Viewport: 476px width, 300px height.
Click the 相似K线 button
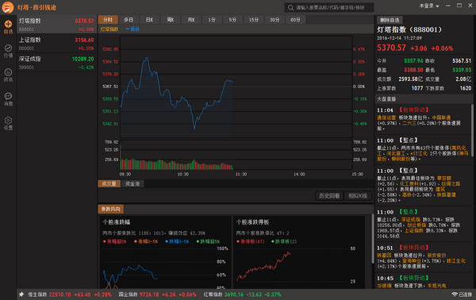tap(358, 196)
